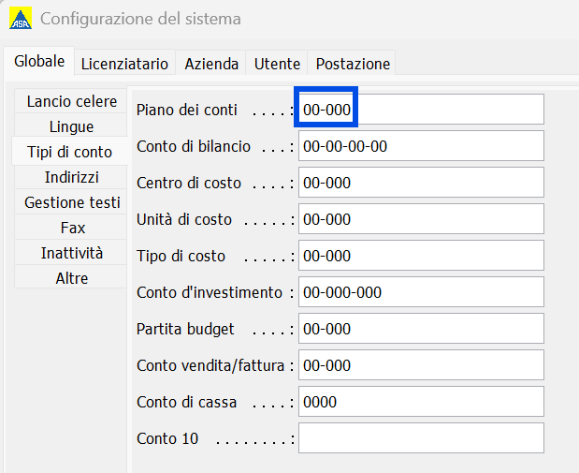
Task: Click the Altre side tab
Action: [71, 278]
